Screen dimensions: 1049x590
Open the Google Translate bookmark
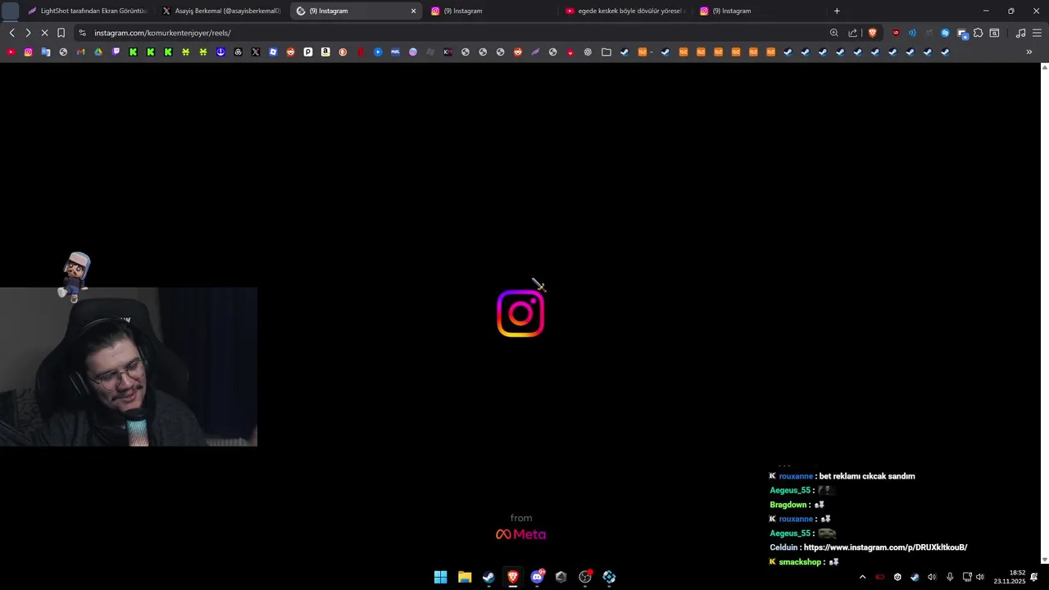point(46,52)
